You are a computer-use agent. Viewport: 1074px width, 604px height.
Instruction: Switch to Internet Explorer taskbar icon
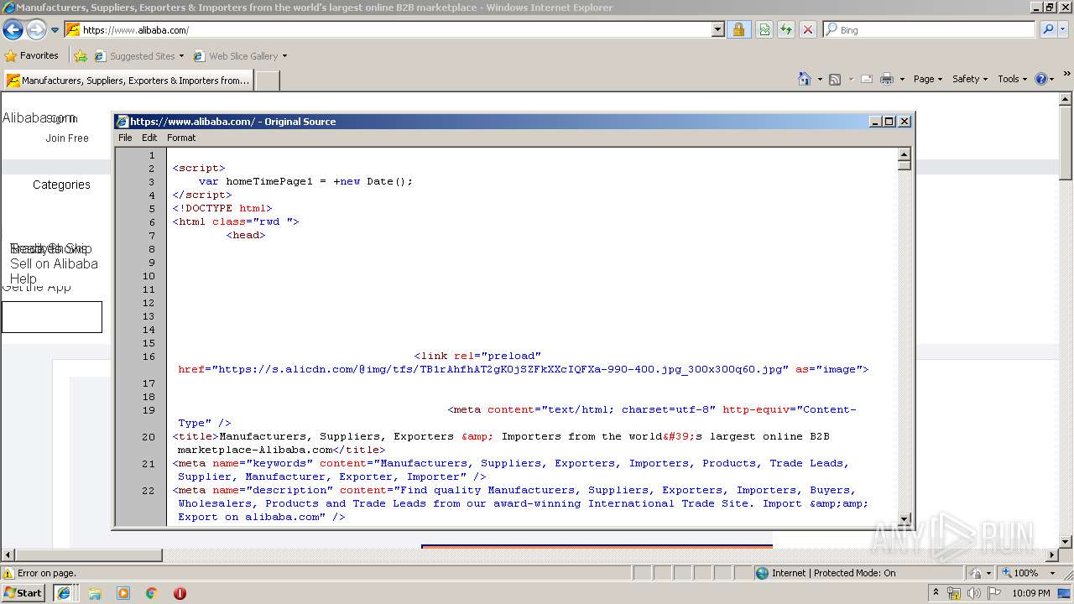[x=64, y=593]
